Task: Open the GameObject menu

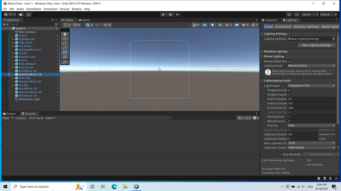Action: click(33, 9)
